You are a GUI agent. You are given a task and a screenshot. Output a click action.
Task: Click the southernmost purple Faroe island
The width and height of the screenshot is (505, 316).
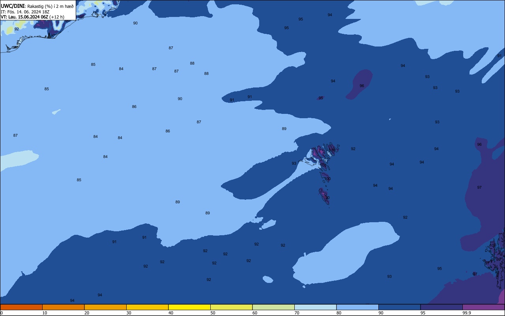coord(324,196)
